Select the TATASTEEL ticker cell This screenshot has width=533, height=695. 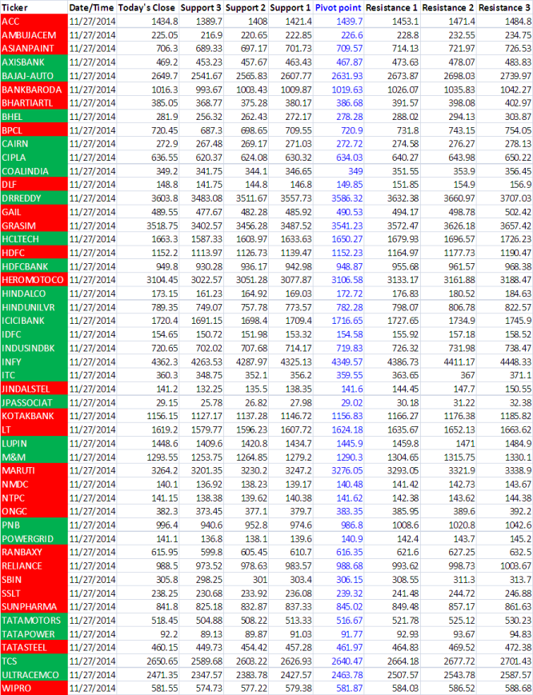(x=34, y=648)
